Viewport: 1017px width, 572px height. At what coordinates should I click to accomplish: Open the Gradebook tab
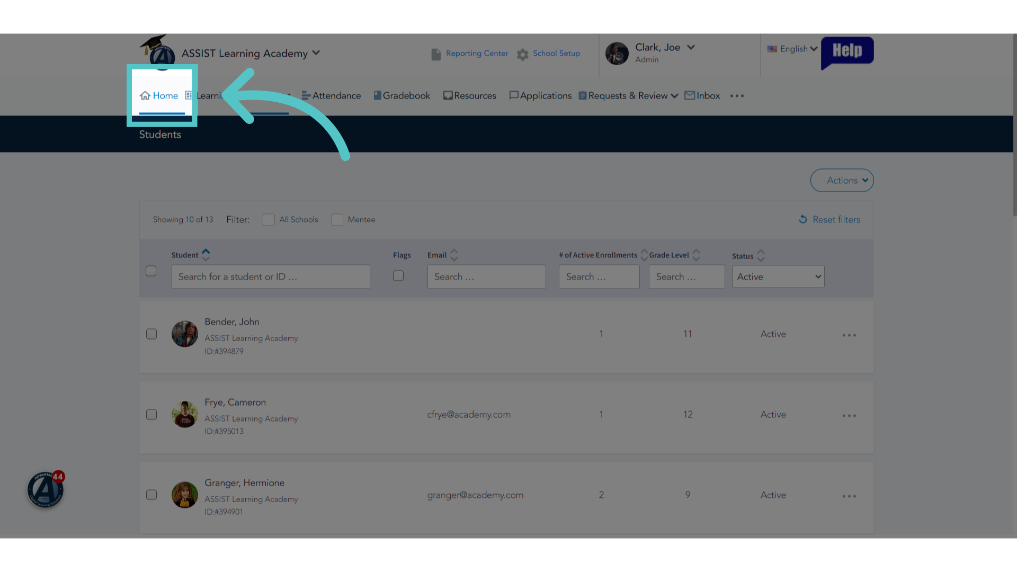[402, 96]
